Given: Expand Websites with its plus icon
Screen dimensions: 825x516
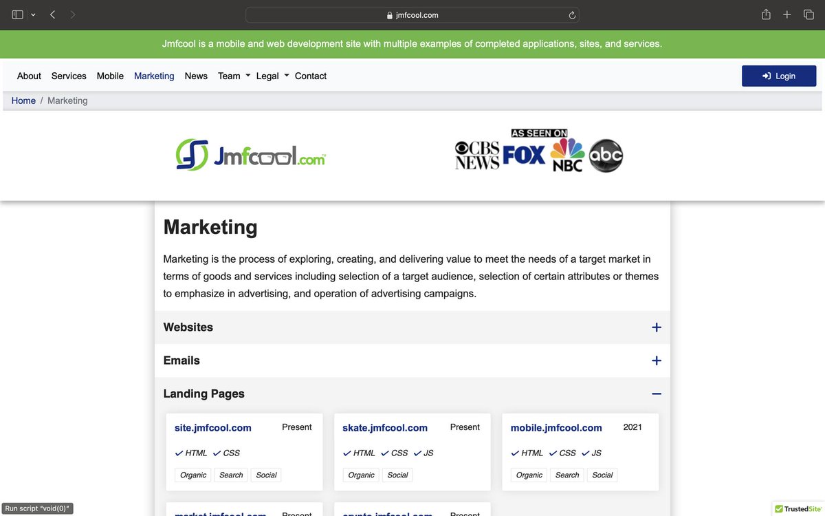Looking at the screenshot, I should [x=657, y=327].
